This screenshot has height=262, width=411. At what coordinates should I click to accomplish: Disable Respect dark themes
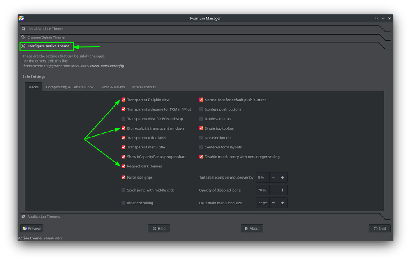(123, 166)
